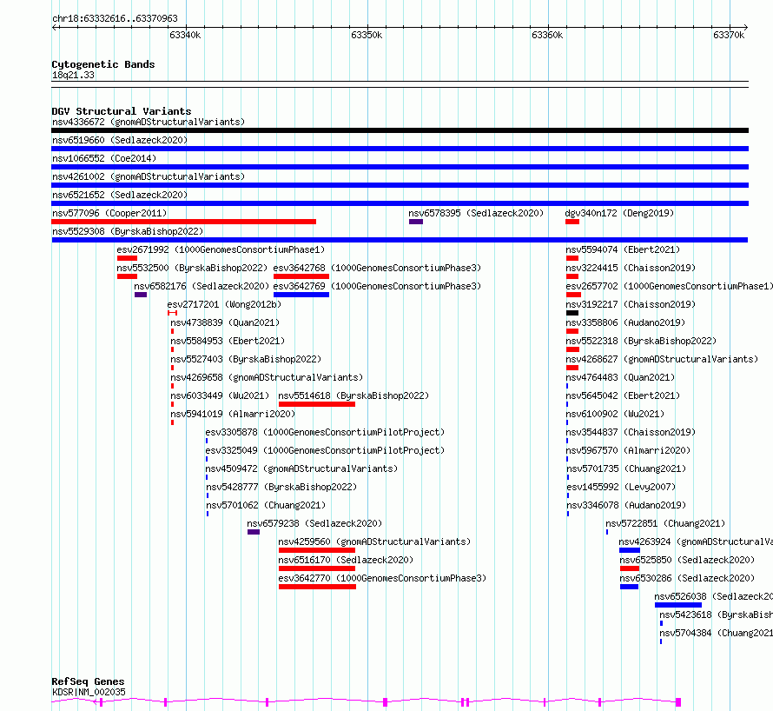
Task: Open nsv6100902 (Wu2021) label
Action: coord(615,414)
